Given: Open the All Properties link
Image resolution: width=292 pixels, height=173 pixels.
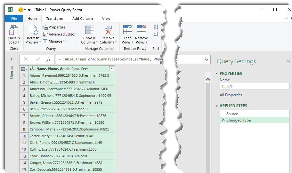Looking at the screenshot, I should click(231, 95).
